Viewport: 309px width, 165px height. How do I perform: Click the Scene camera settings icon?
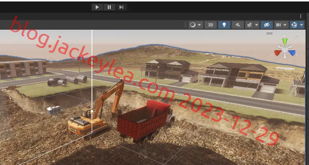coord(278,25)
